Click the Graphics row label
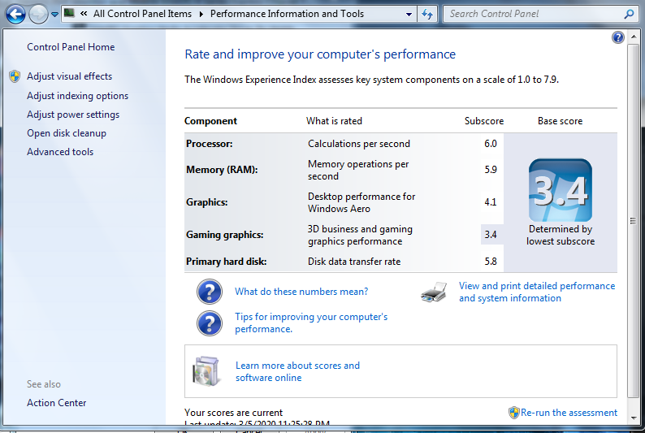 click(206, 202)
